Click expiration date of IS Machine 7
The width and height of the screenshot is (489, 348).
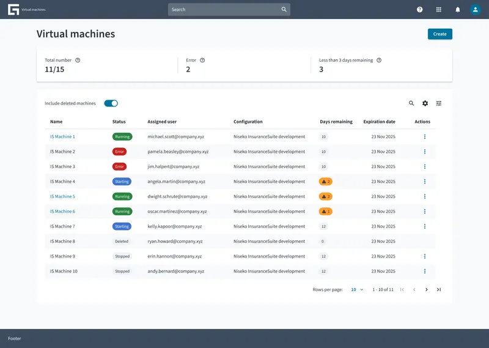pos(383,226)
